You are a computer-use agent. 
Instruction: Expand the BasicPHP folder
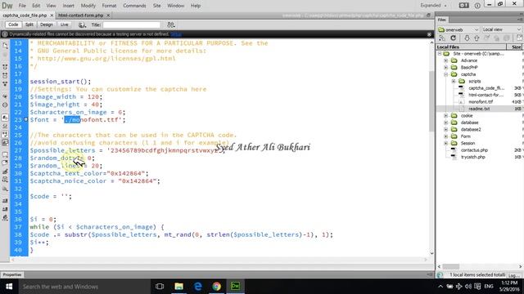point(445,67)
